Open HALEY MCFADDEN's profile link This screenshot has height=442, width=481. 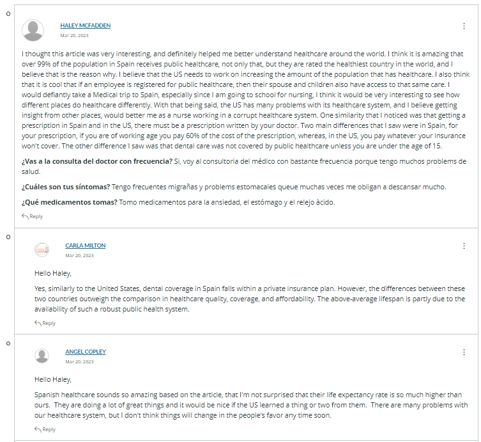tap(86, 26)
